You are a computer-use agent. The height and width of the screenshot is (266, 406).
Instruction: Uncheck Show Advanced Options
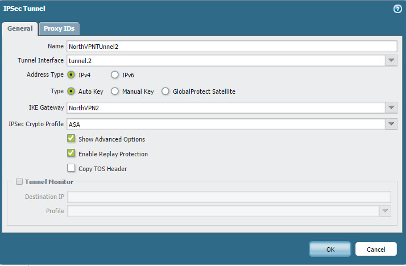(x=72, y=139)
